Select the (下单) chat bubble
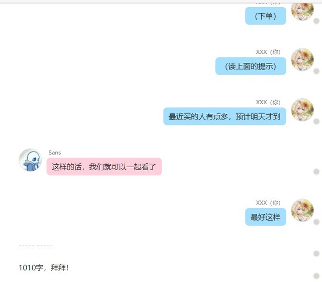This screenshot has width=322, height=282. [x=266, y=16]
